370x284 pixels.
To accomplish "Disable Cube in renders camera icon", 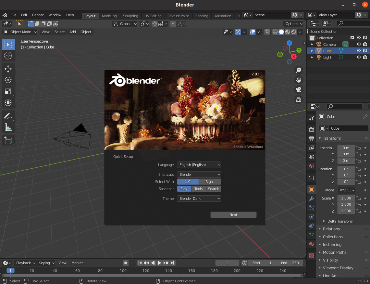I will pyautogui.click(x=365, y=51).
